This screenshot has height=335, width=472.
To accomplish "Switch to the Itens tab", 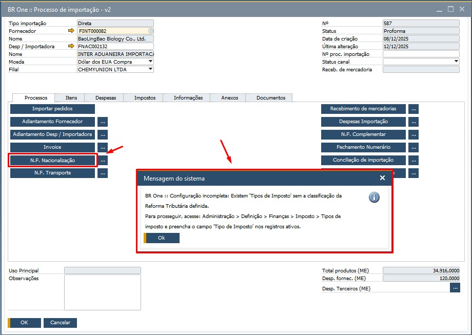I will (71, 98).
